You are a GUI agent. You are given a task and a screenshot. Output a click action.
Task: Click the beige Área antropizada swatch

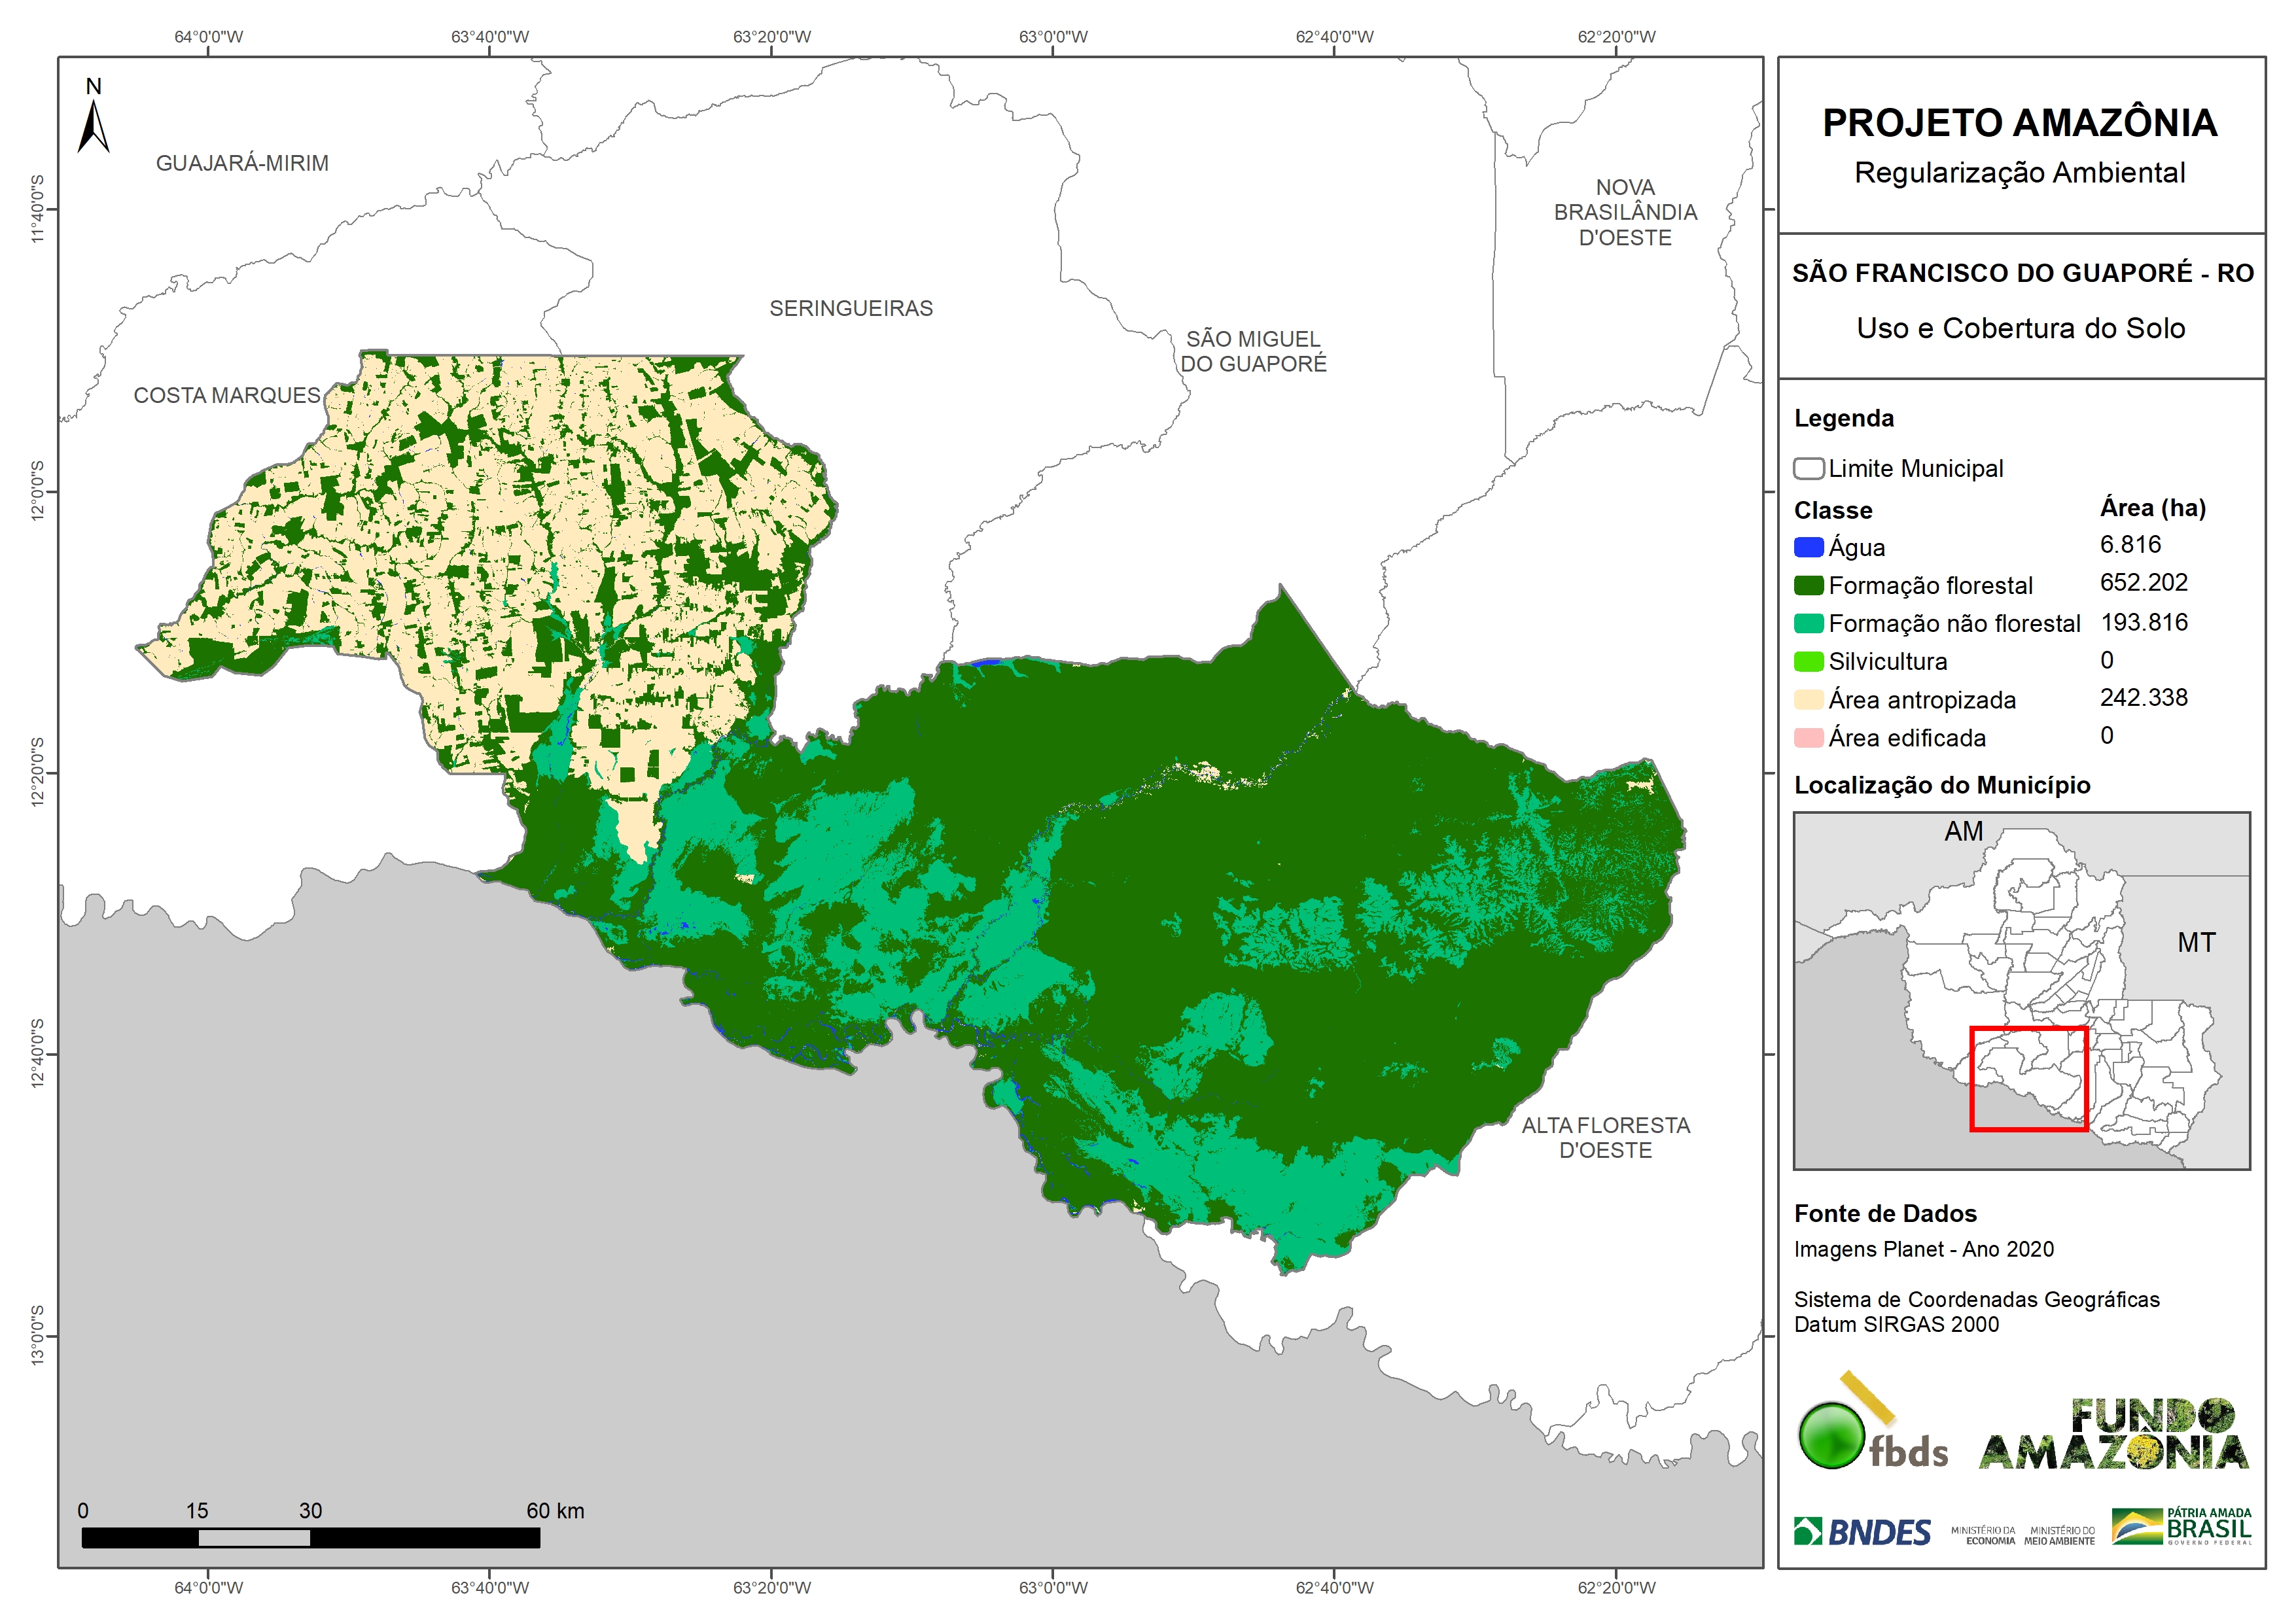coord(1808,699)
